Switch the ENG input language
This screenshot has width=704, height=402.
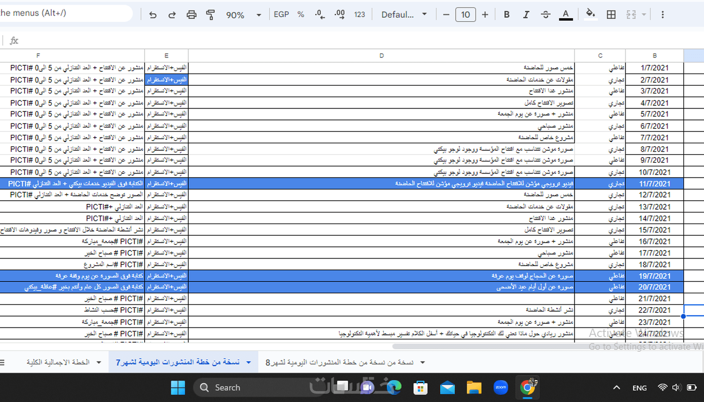click(x=639, y=388)
